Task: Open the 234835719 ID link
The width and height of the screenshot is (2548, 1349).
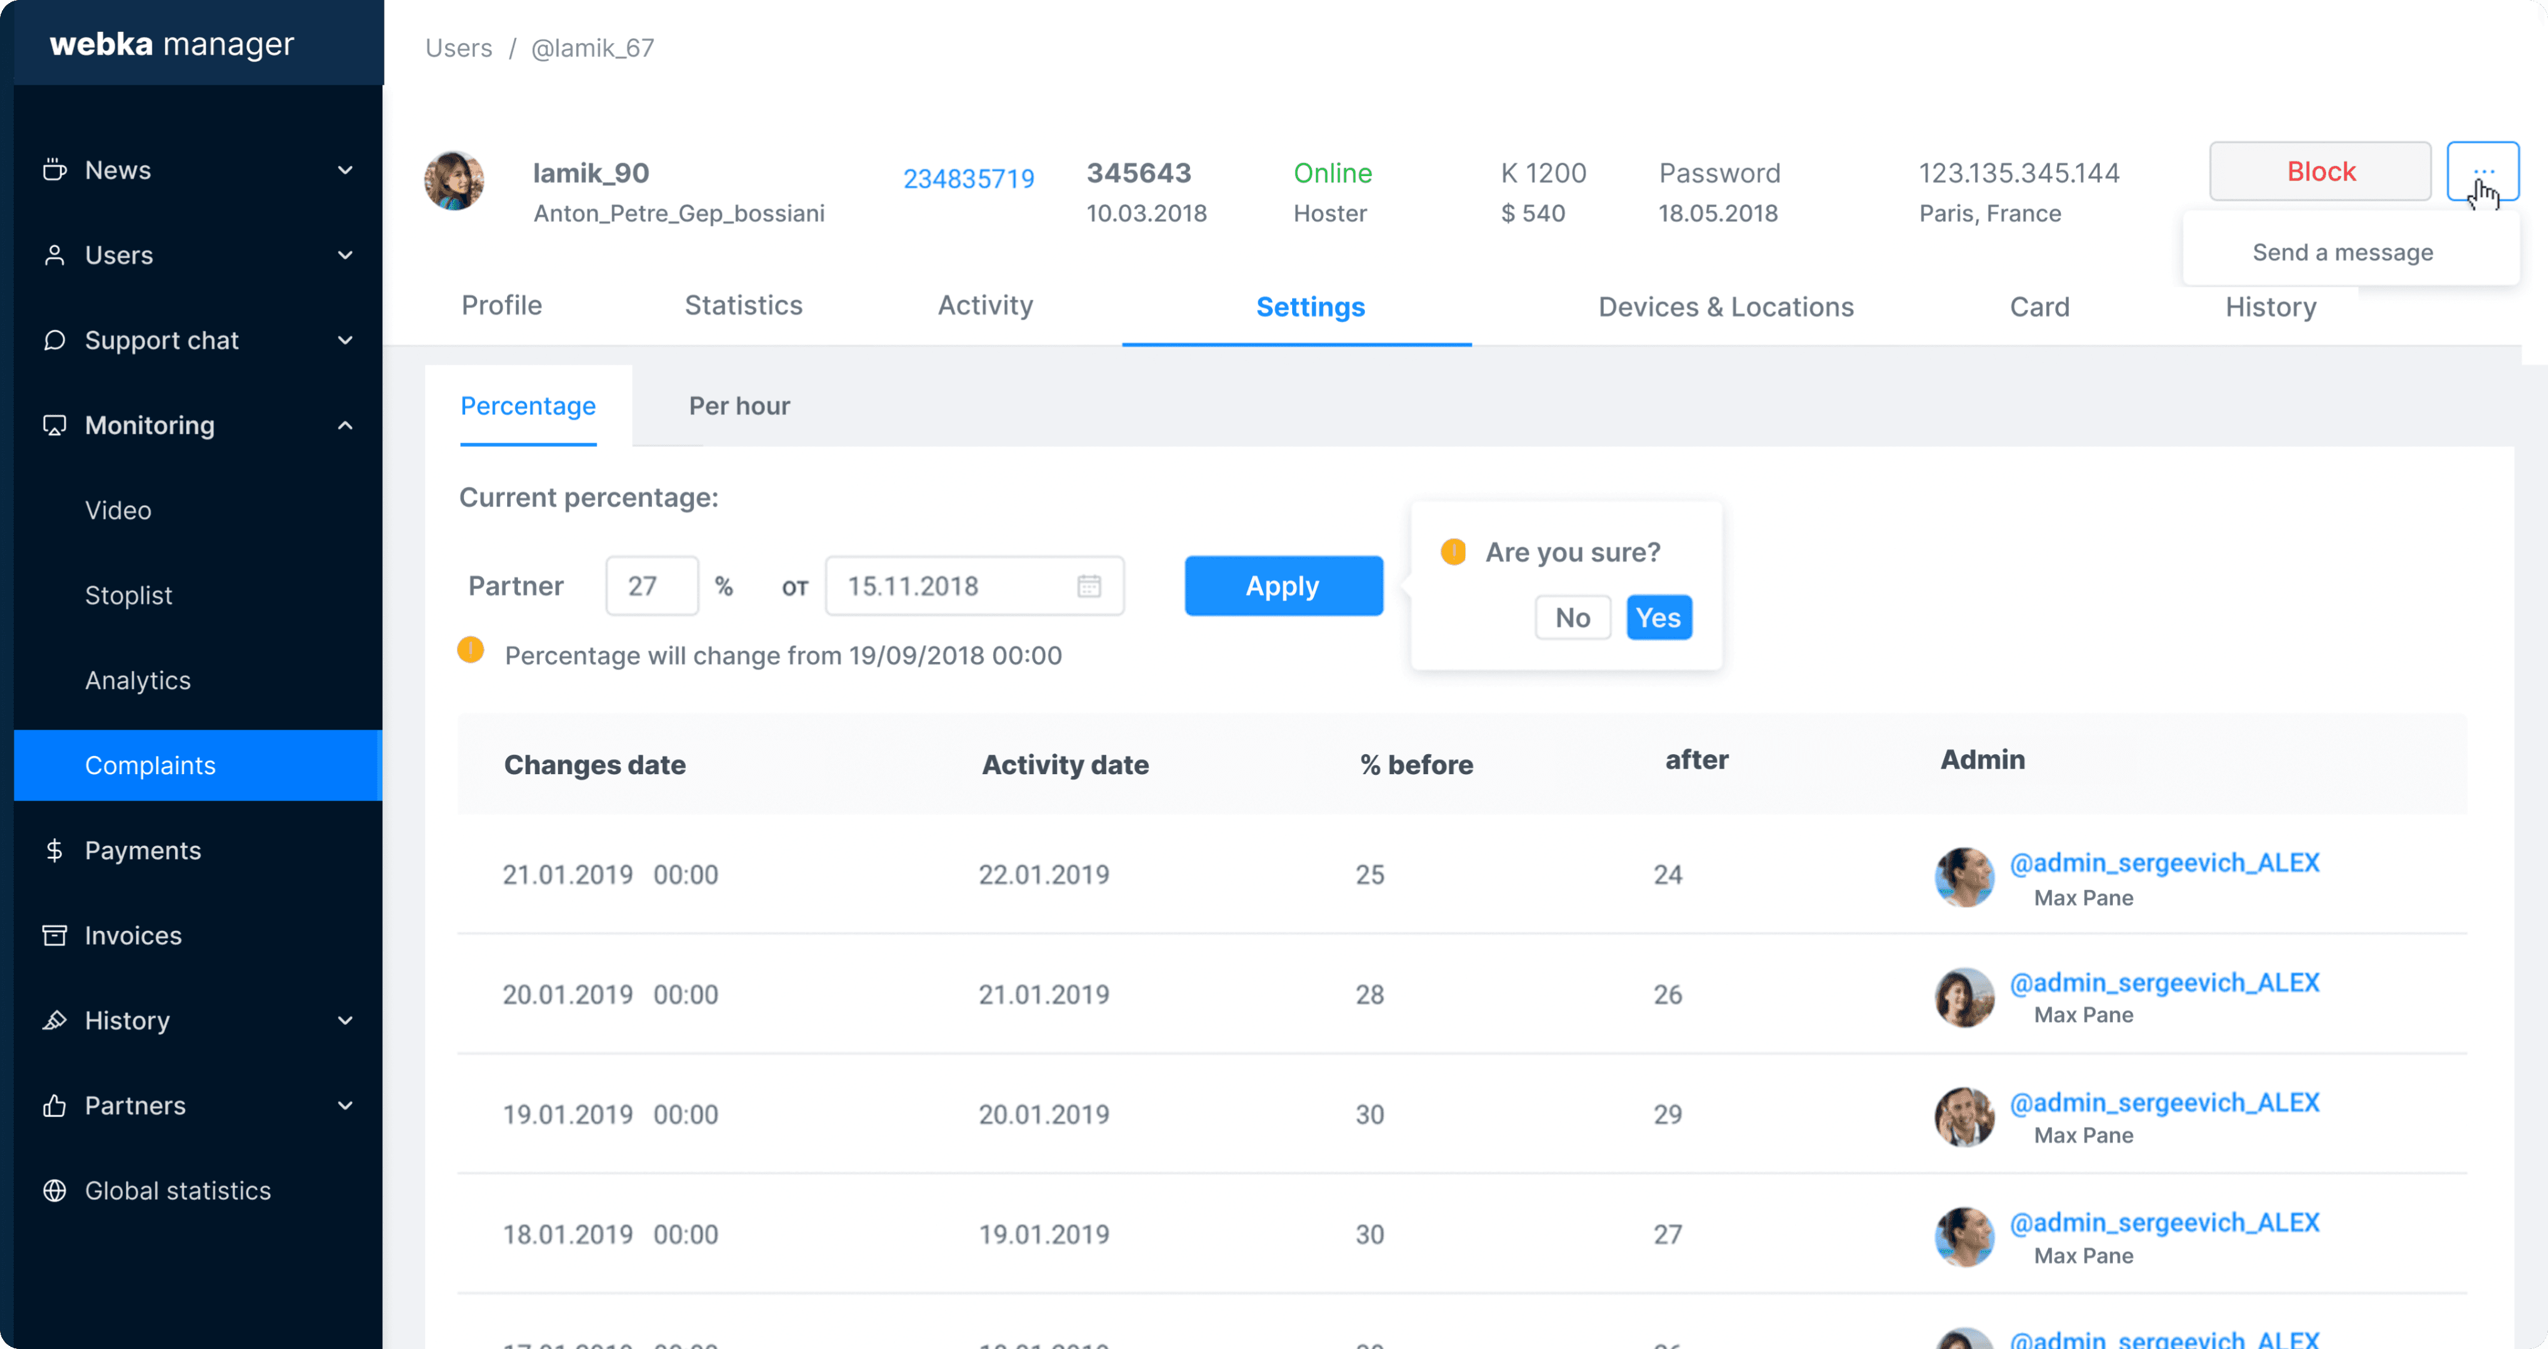Action: pyautogui.click(x=969, y=179)
